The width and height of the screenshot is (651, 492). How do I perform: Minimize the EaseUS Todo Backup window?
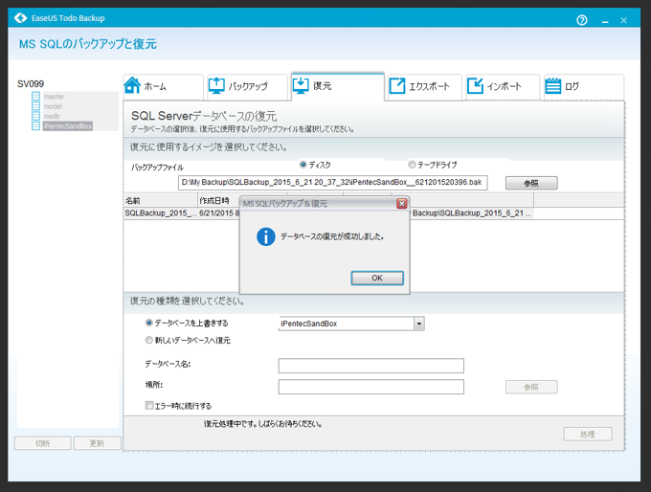click(605, 21)
